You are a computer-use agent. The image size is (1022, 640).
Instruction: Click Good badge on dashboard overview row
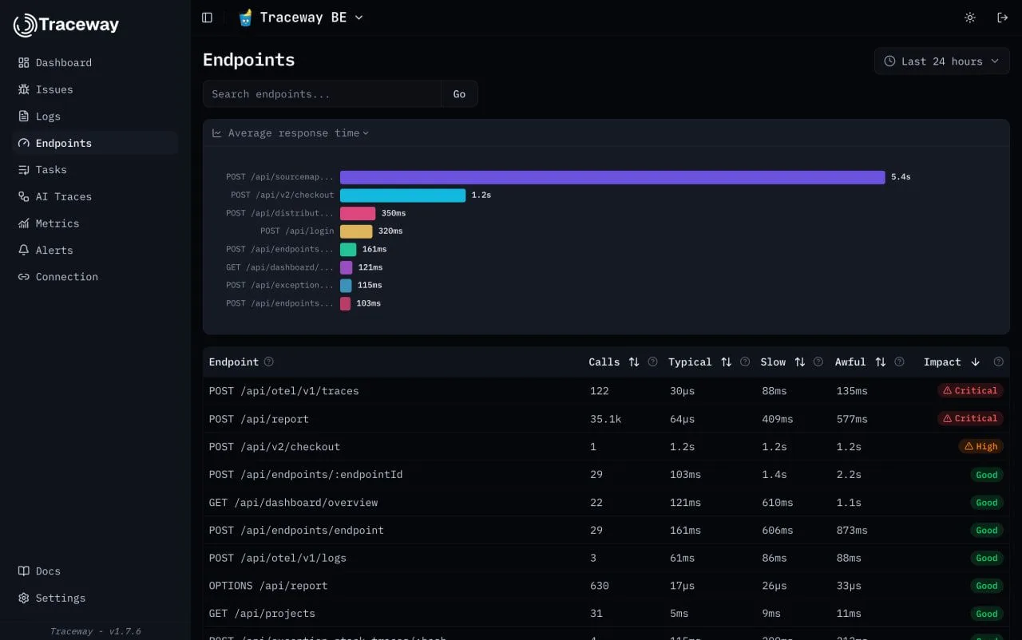coord(987,503)
